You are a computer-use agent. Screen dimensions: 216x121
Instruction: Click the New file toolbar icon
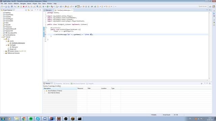coord(2,6)
